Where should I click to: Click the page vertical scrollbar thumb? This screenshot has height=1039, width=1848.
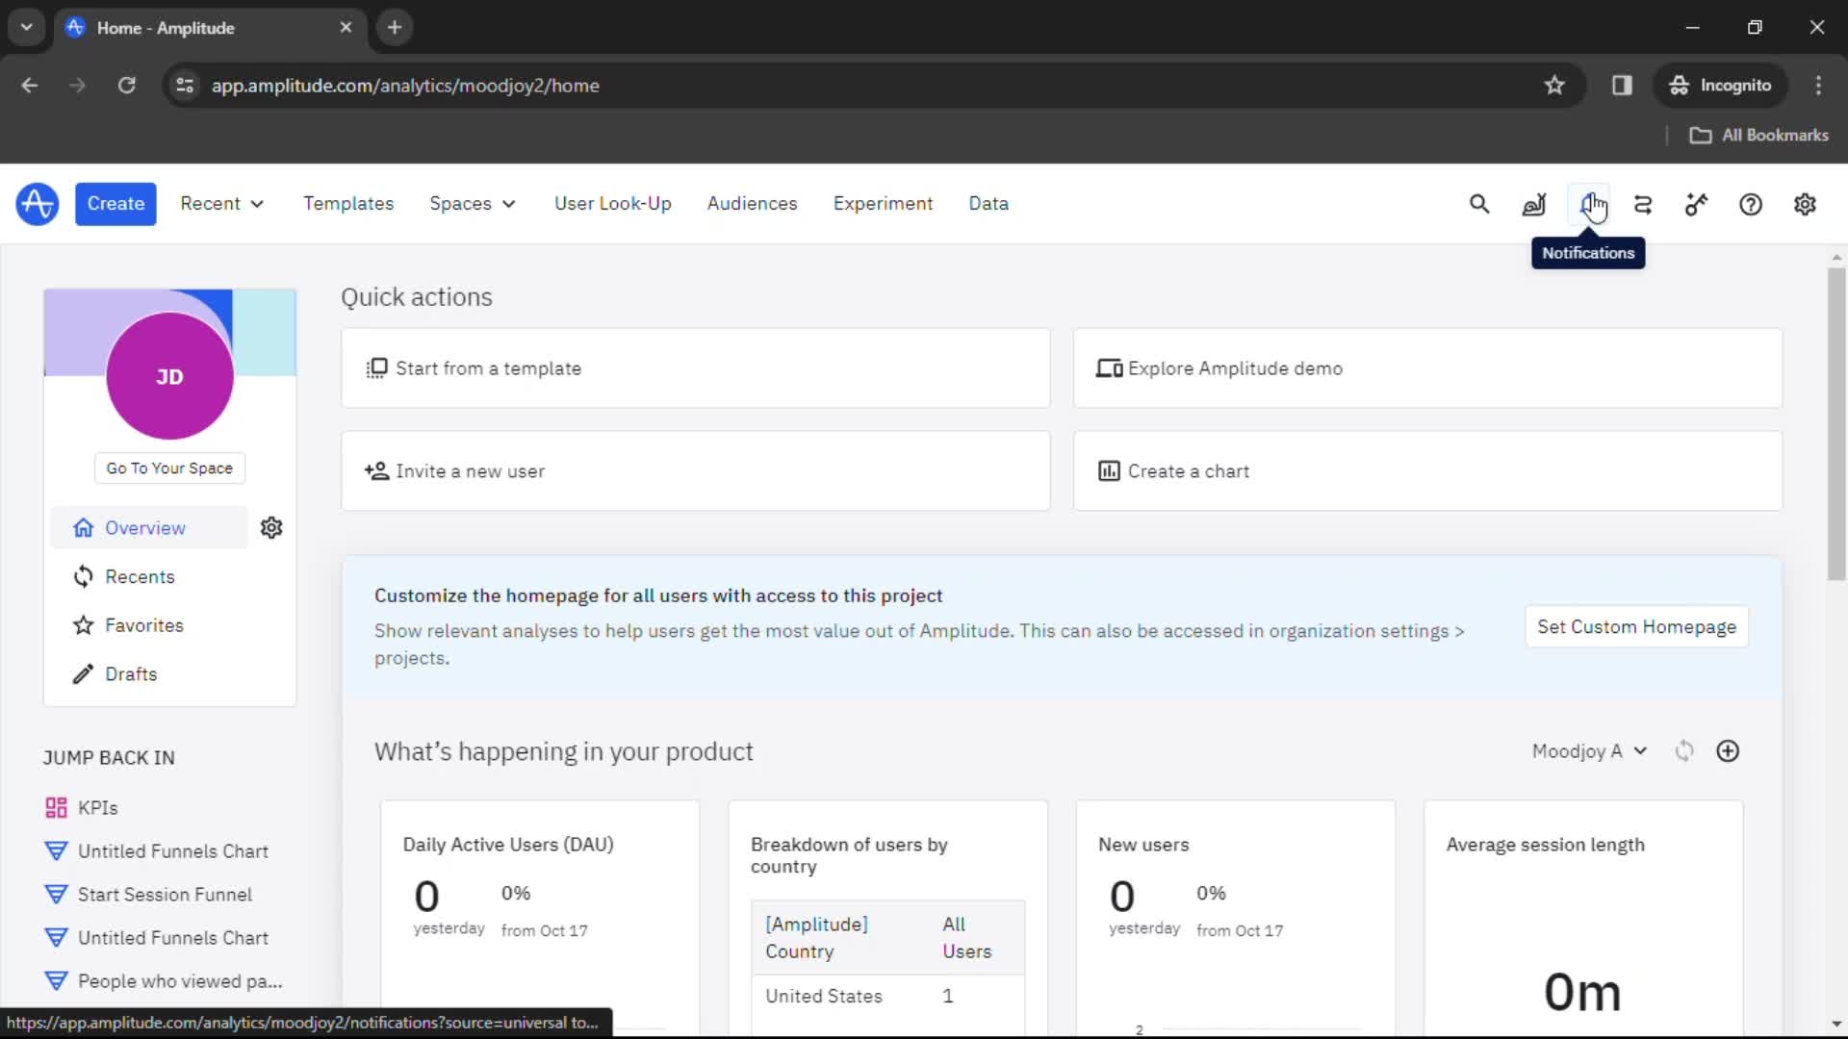coord(1836,423)
